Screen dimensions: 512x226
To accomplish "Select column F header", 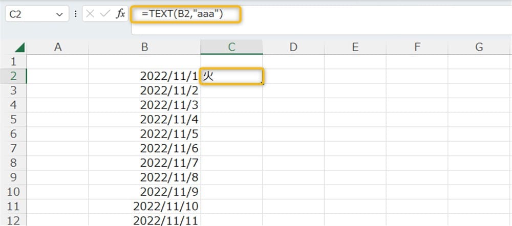I will tap(417, 47).
